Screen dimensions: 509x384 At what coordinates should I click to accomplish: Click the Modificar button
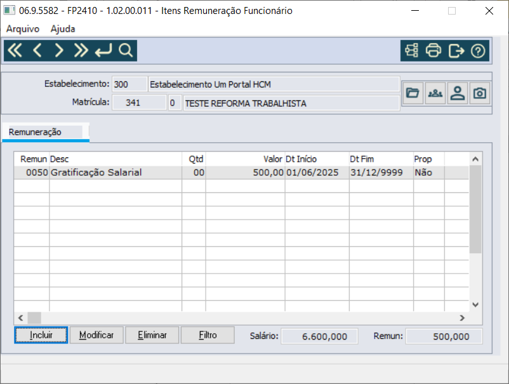coord(96,335)
